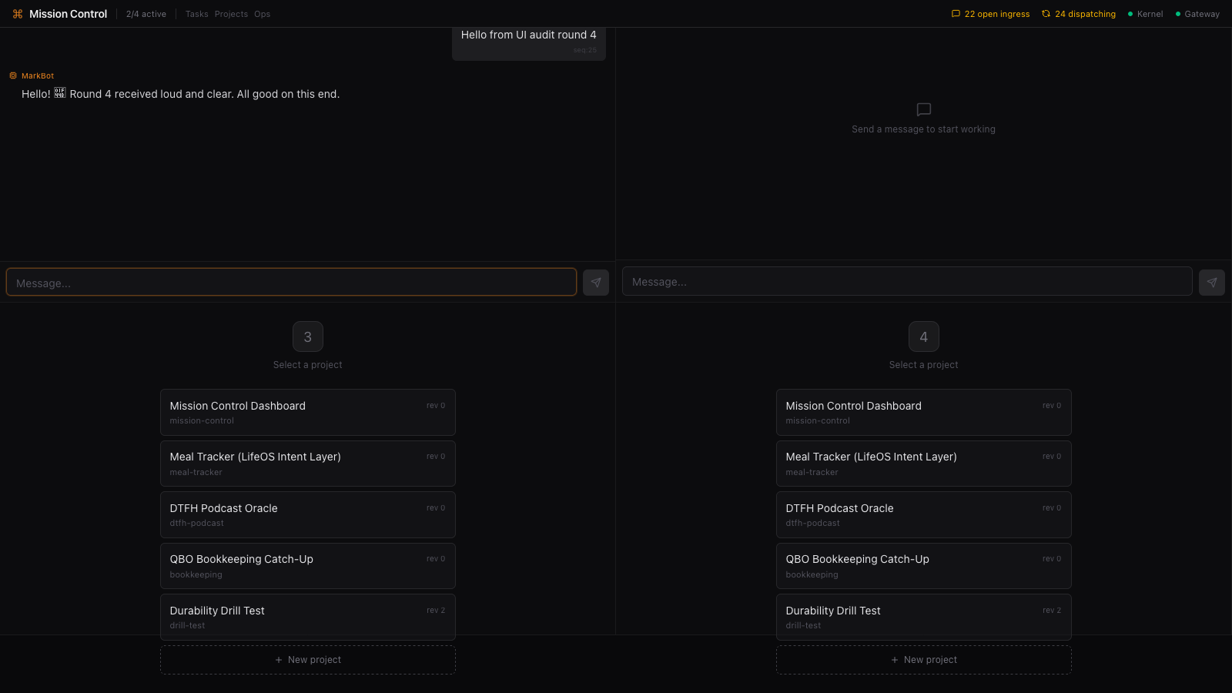
Task: Click the green Gateway status dot
Action: click(1178, 14)
